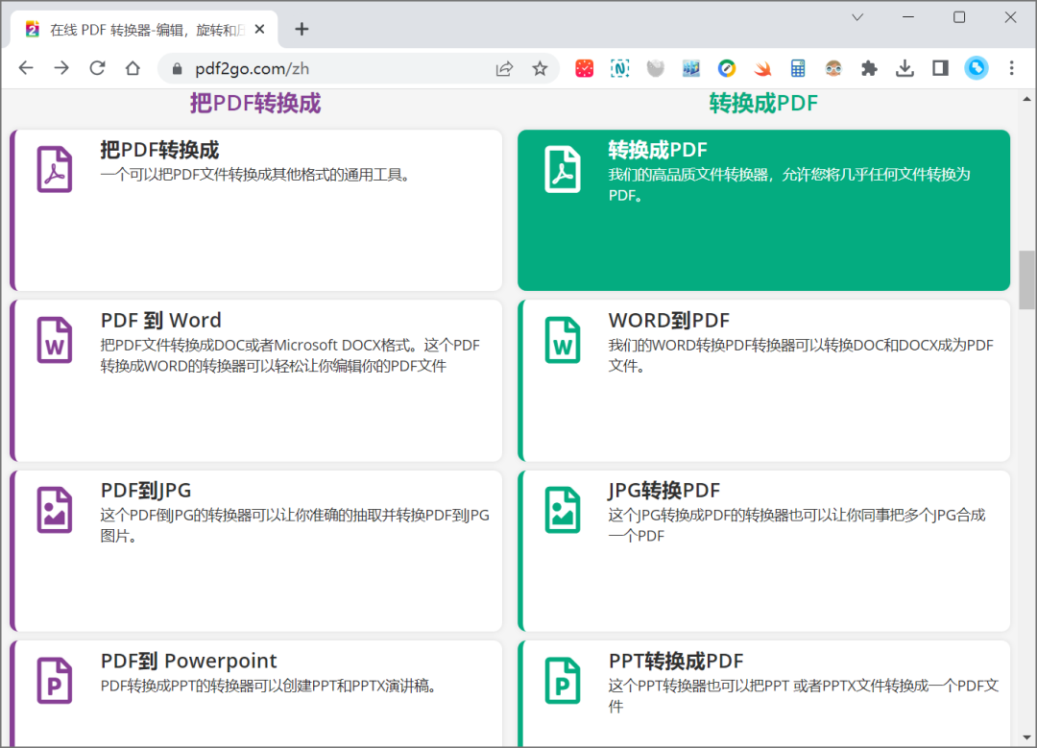Open the browser downloads icon
This screenshot has width=1037, height=748.
[x=904, y=68]
